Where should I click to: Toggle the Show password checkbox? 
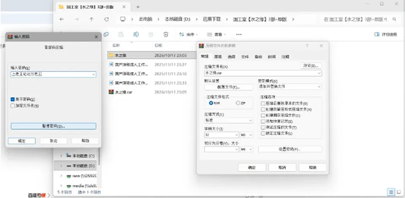pos(13,99)
